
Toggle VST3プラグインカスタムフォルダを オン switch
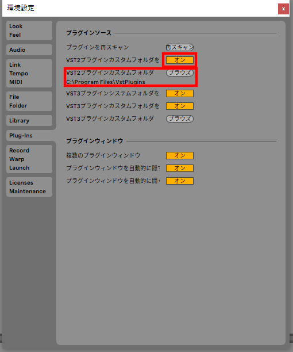tap(180, 106)
